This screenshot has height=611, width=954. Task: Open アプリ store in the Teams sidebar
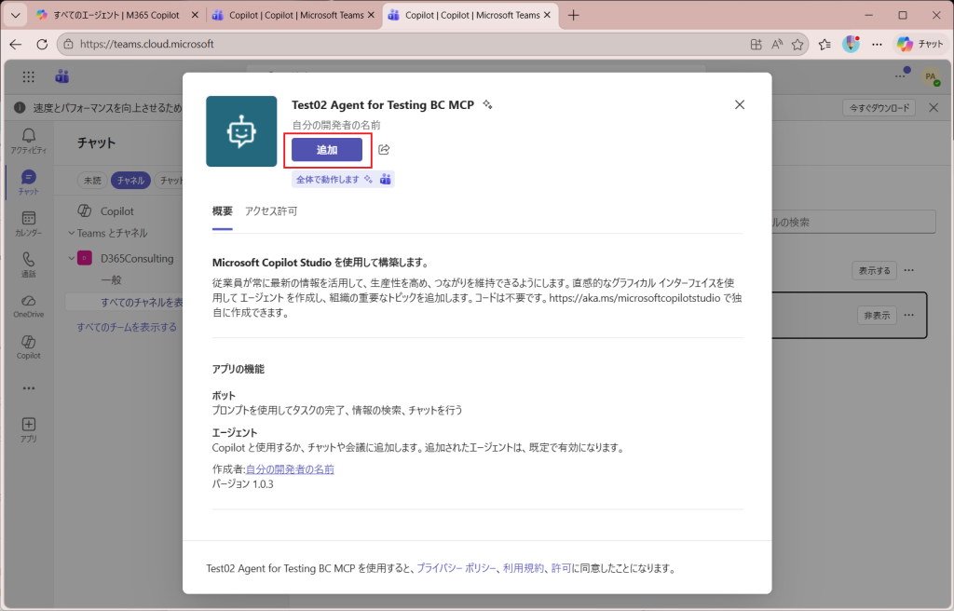28,429
